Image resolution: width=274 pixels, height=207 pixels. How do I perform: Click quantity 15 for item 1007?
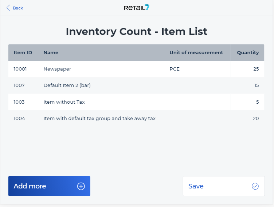[x=257, y=85]
